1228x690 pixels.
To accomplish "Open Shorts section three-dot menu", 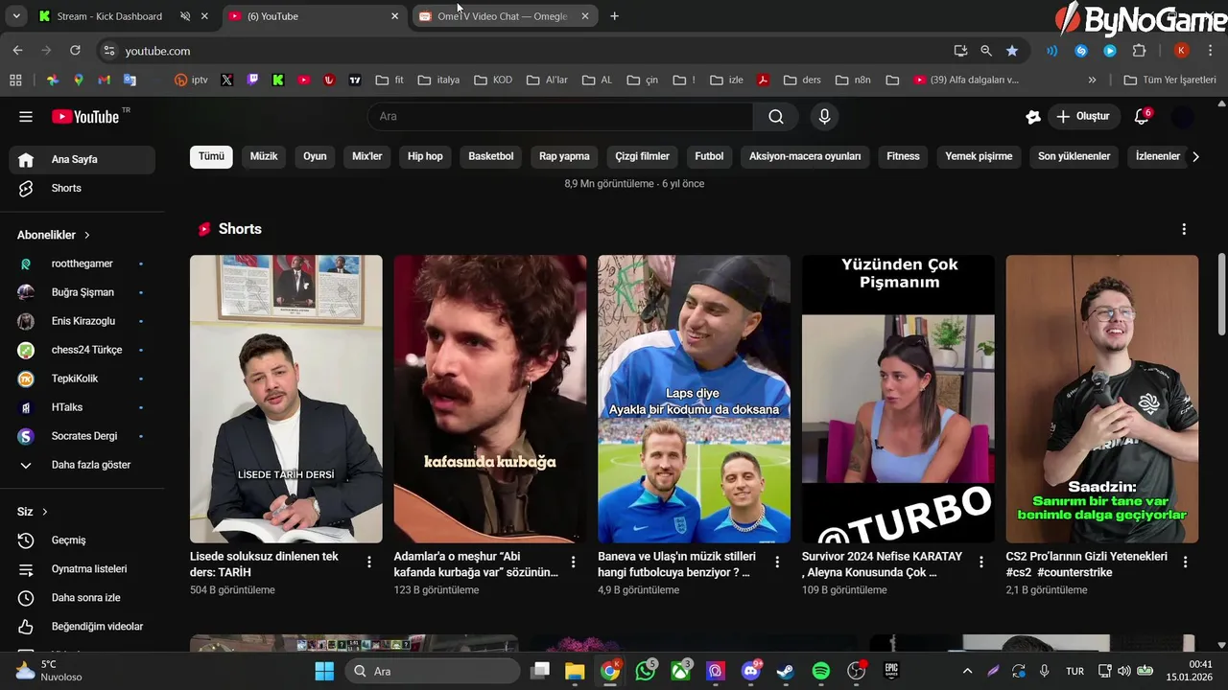I will (x=1184, y=229).
